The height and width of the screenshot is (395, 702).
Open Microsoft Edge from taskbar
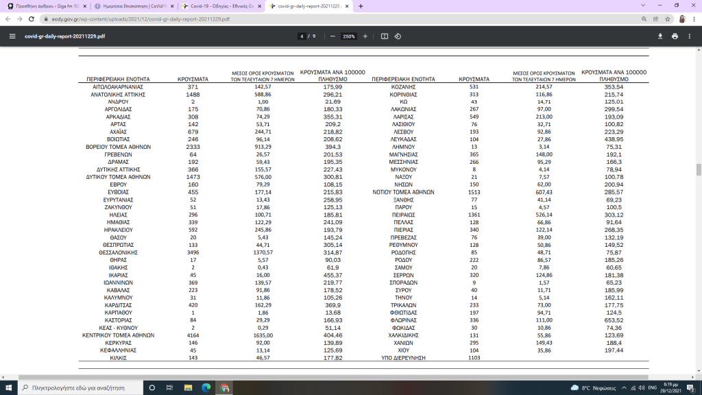tap(206, 388)
